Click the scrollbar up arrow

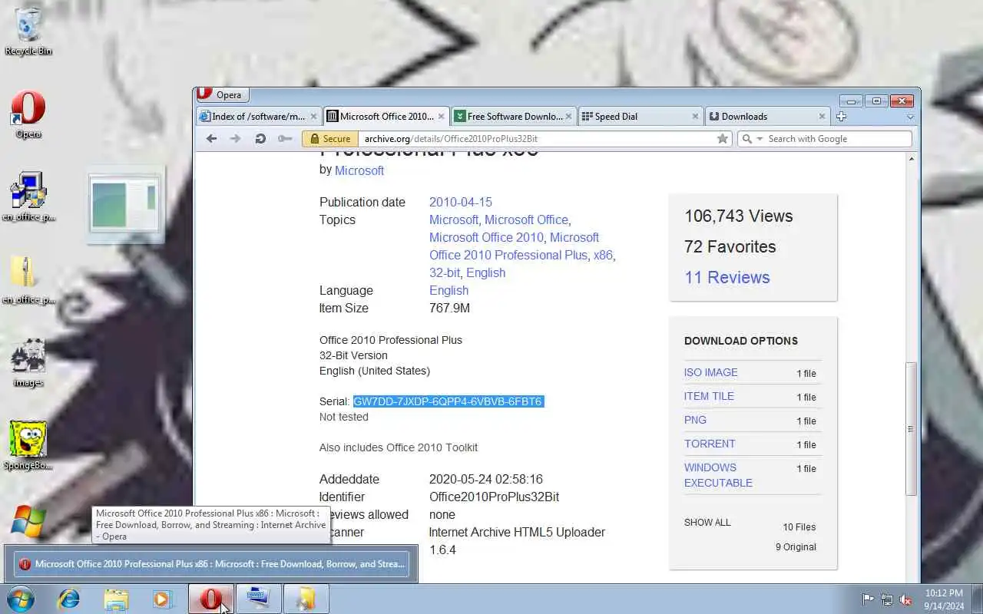pos(912,159)
